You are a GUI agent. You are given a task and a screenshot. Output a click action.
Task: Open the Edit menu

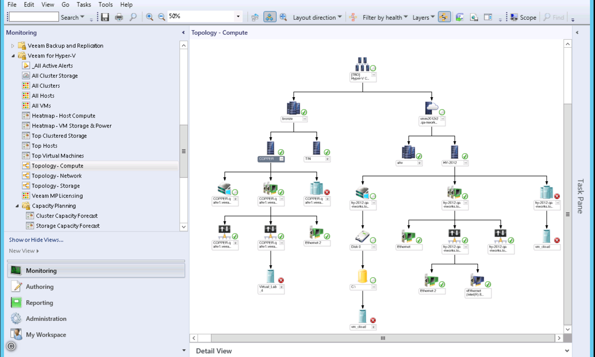coord(29,4)
